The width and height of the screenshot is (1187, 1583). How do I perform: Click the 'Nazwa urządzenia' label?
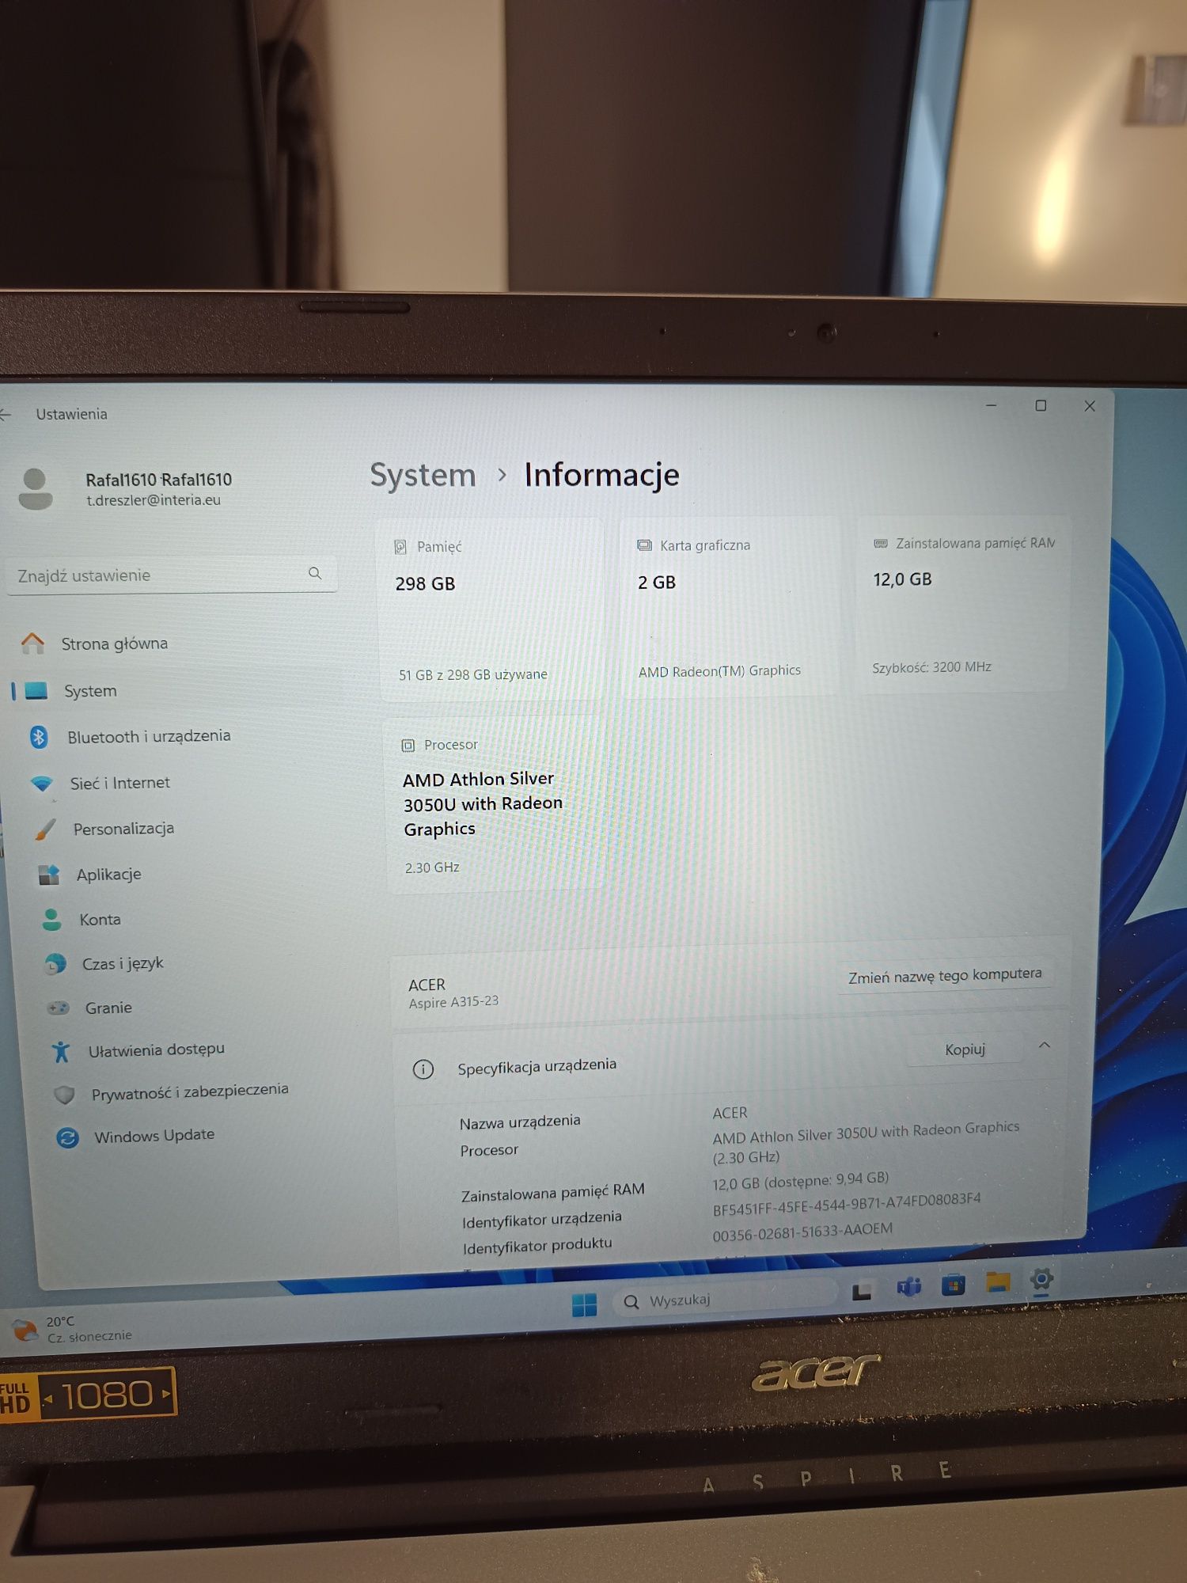coord(520,1122)
